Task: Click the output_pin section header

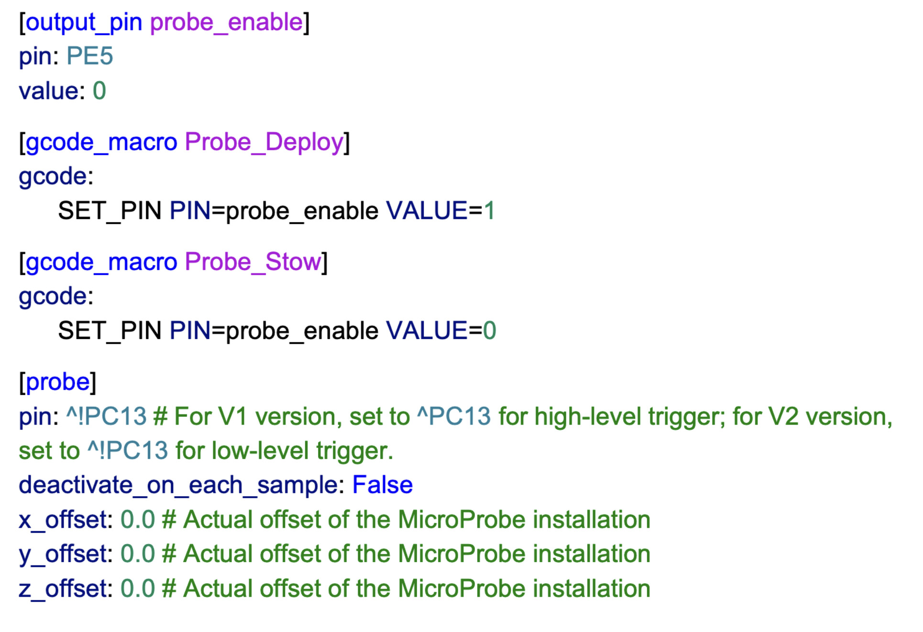Action: coord(84,22)
